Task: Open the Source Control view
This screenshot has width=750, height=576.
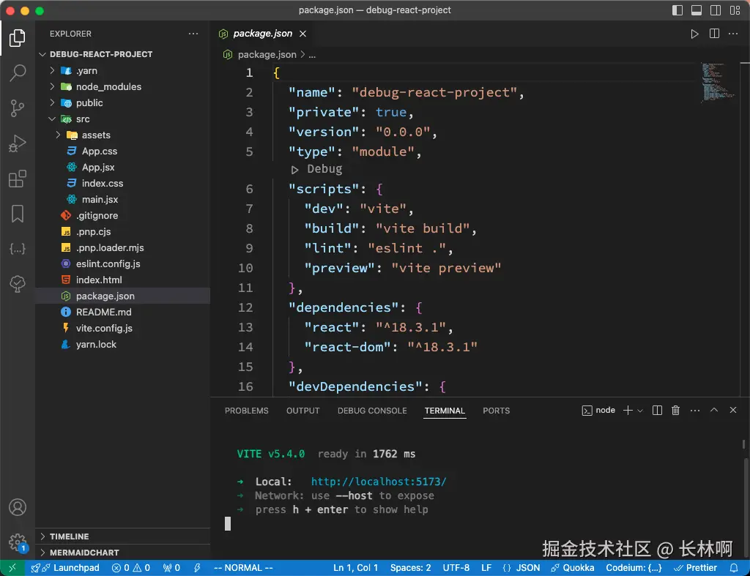Action: click(x=18, y=108)
